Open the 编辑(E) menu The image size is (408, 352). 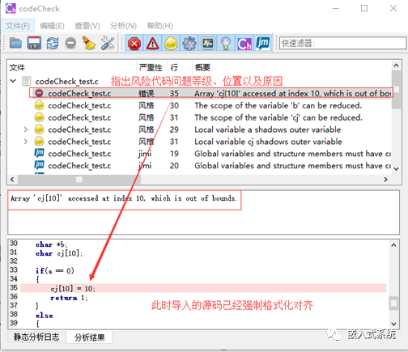52,26
